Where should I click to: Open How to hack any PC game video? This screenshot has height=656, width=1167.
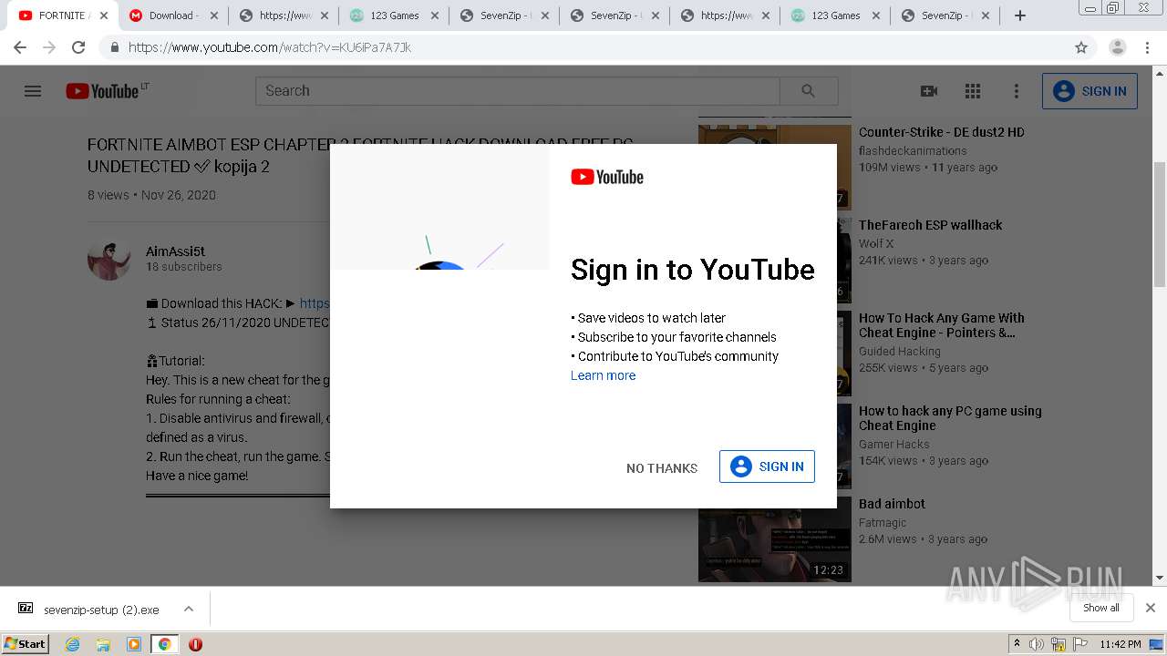[950, 418]
